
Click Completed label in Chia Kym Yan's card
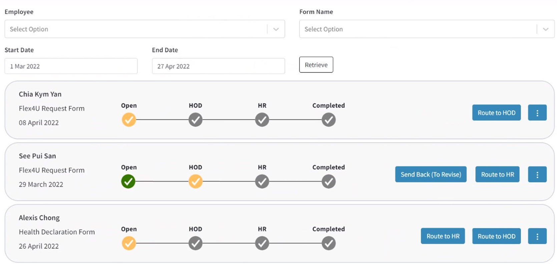click(329, 106)
